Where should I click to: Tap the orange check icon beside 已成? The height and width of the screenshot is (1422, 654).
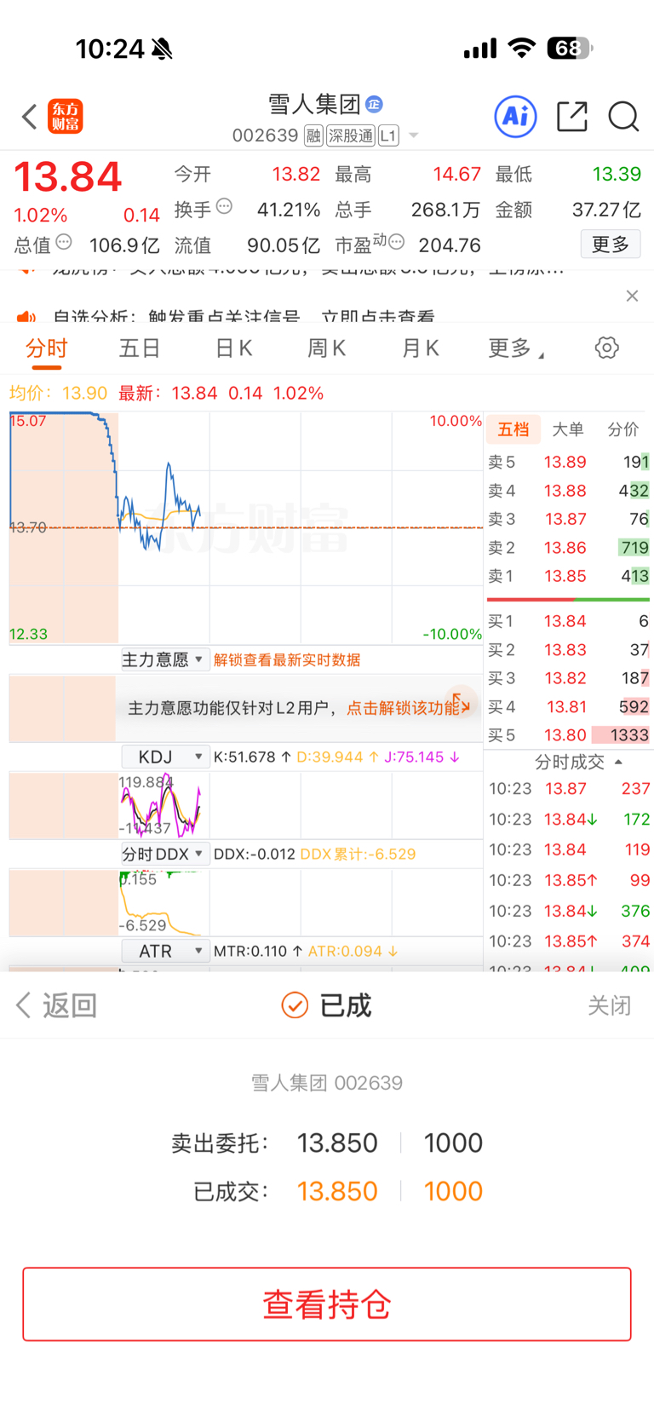[x=295, y=1005]
